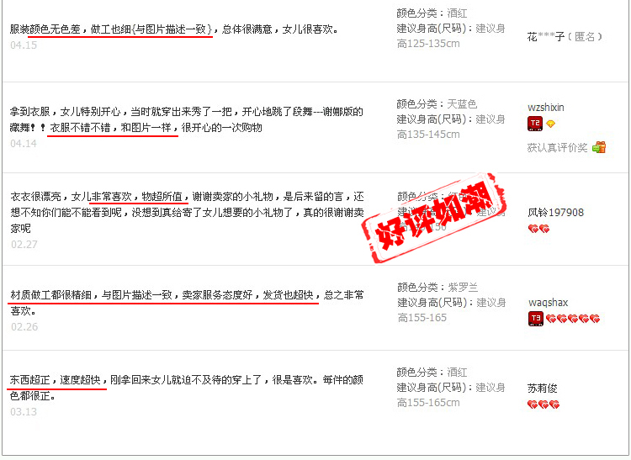Click the red hearts under 苏莉俊

[x=544, y=404]
